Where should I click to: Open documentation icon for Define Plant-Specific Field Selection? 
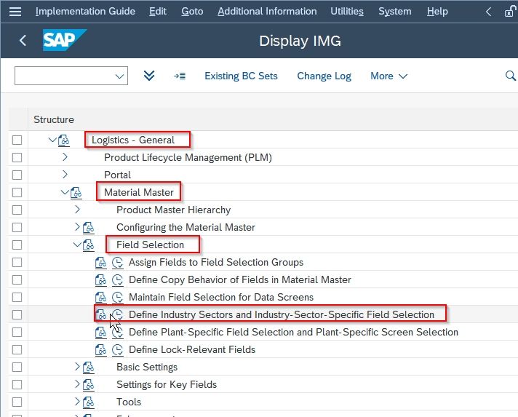point(100,333)
